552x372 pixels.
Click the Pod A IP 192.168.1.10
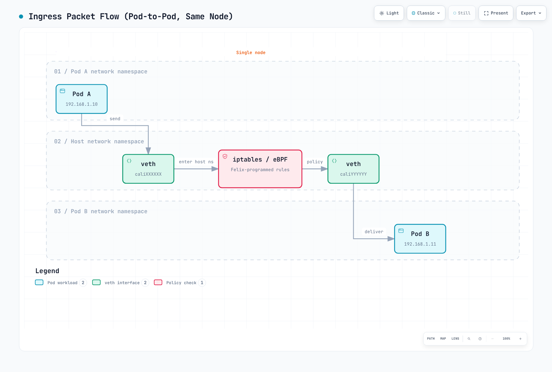(x=82, y=104)
